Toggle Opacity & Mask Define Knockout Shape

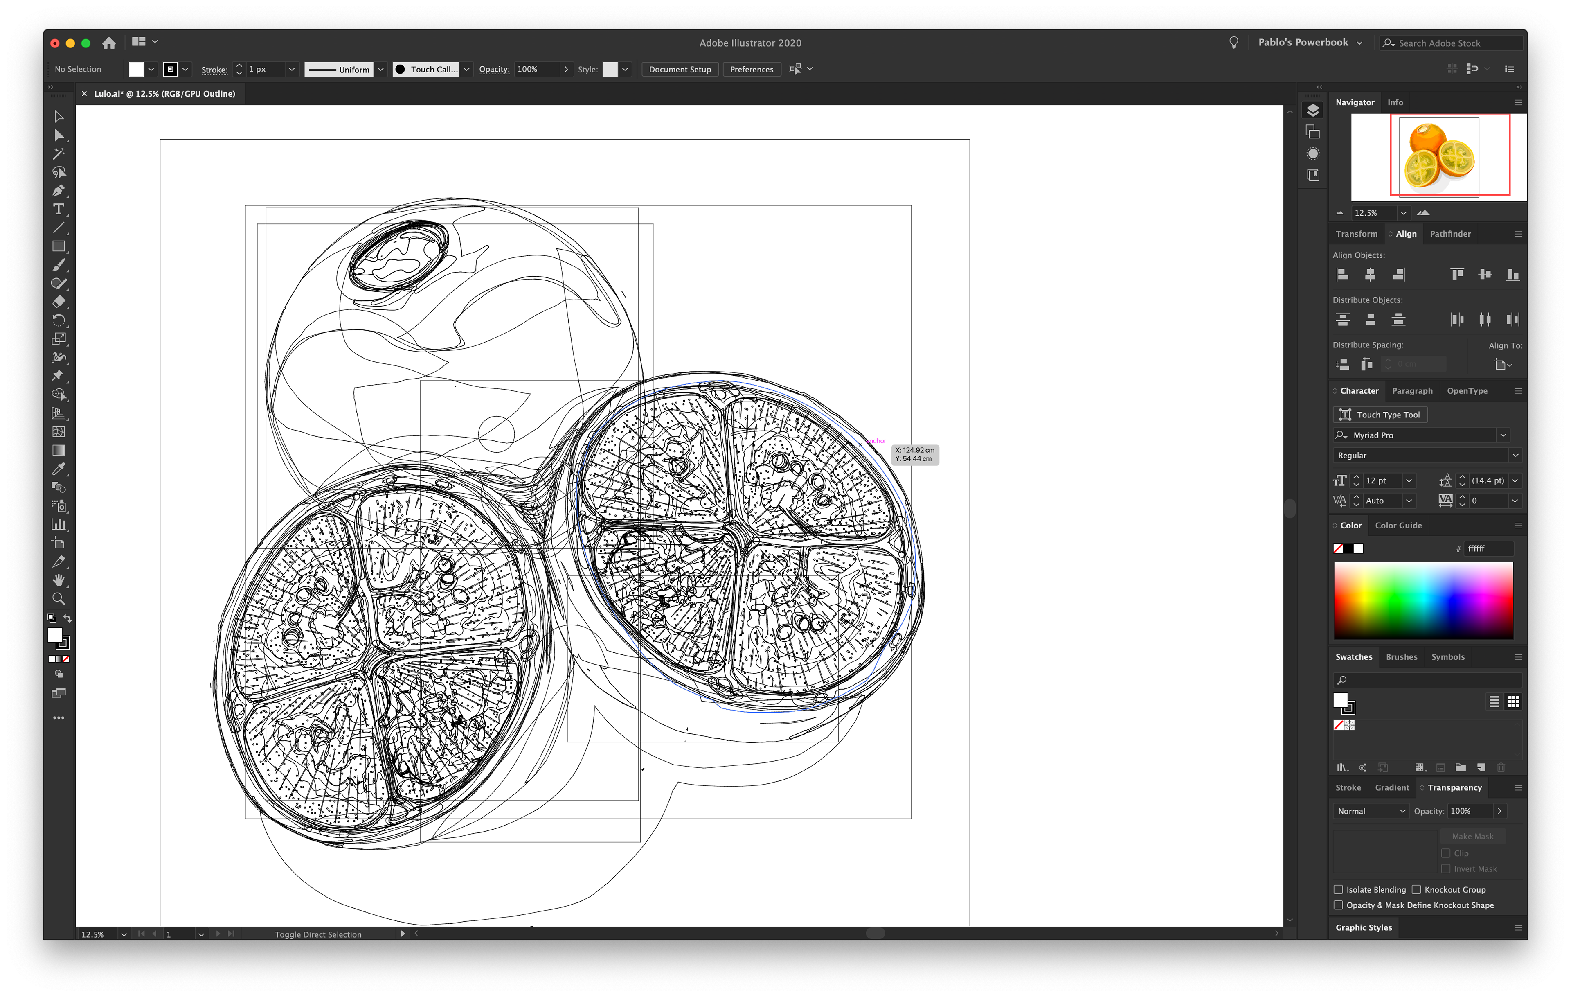pyautogui.click(x=1338, y=905)
